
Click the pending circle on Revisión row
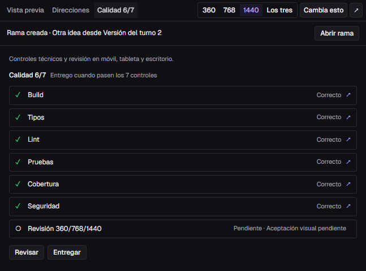(18, 229)
